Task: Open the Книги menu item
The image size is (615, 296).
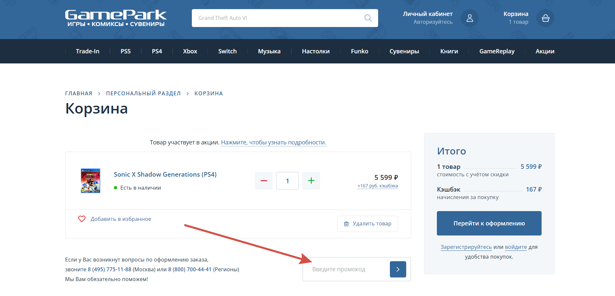Action: 449,51
